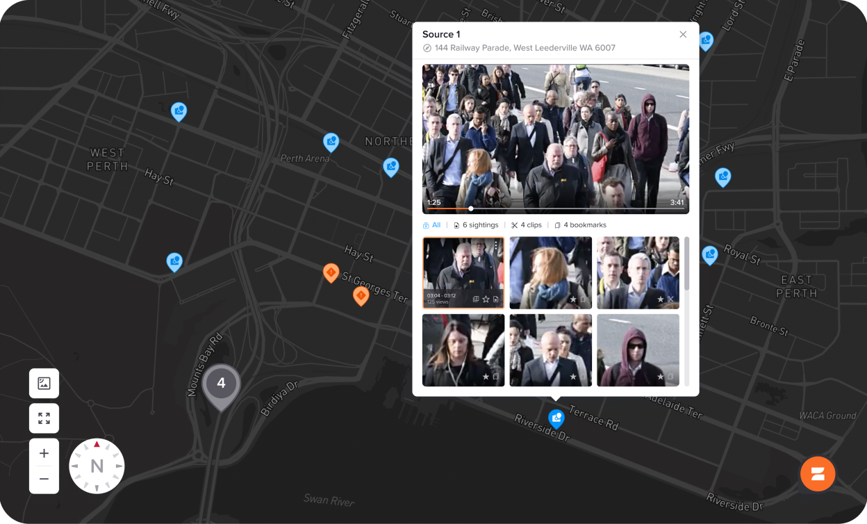This screenshot has width=867, height=524.
Task: Open the cluster pin marked 4
Action: [x=221, y=384]
